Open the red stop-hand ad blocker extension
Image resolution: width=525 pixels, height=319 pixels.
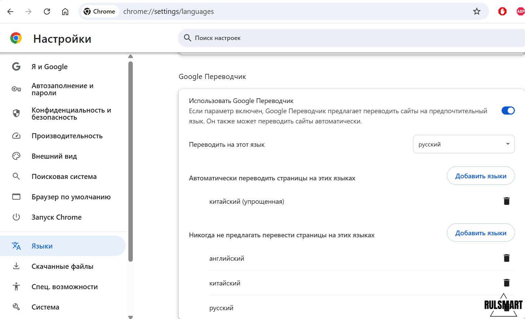tap(502, 12)
